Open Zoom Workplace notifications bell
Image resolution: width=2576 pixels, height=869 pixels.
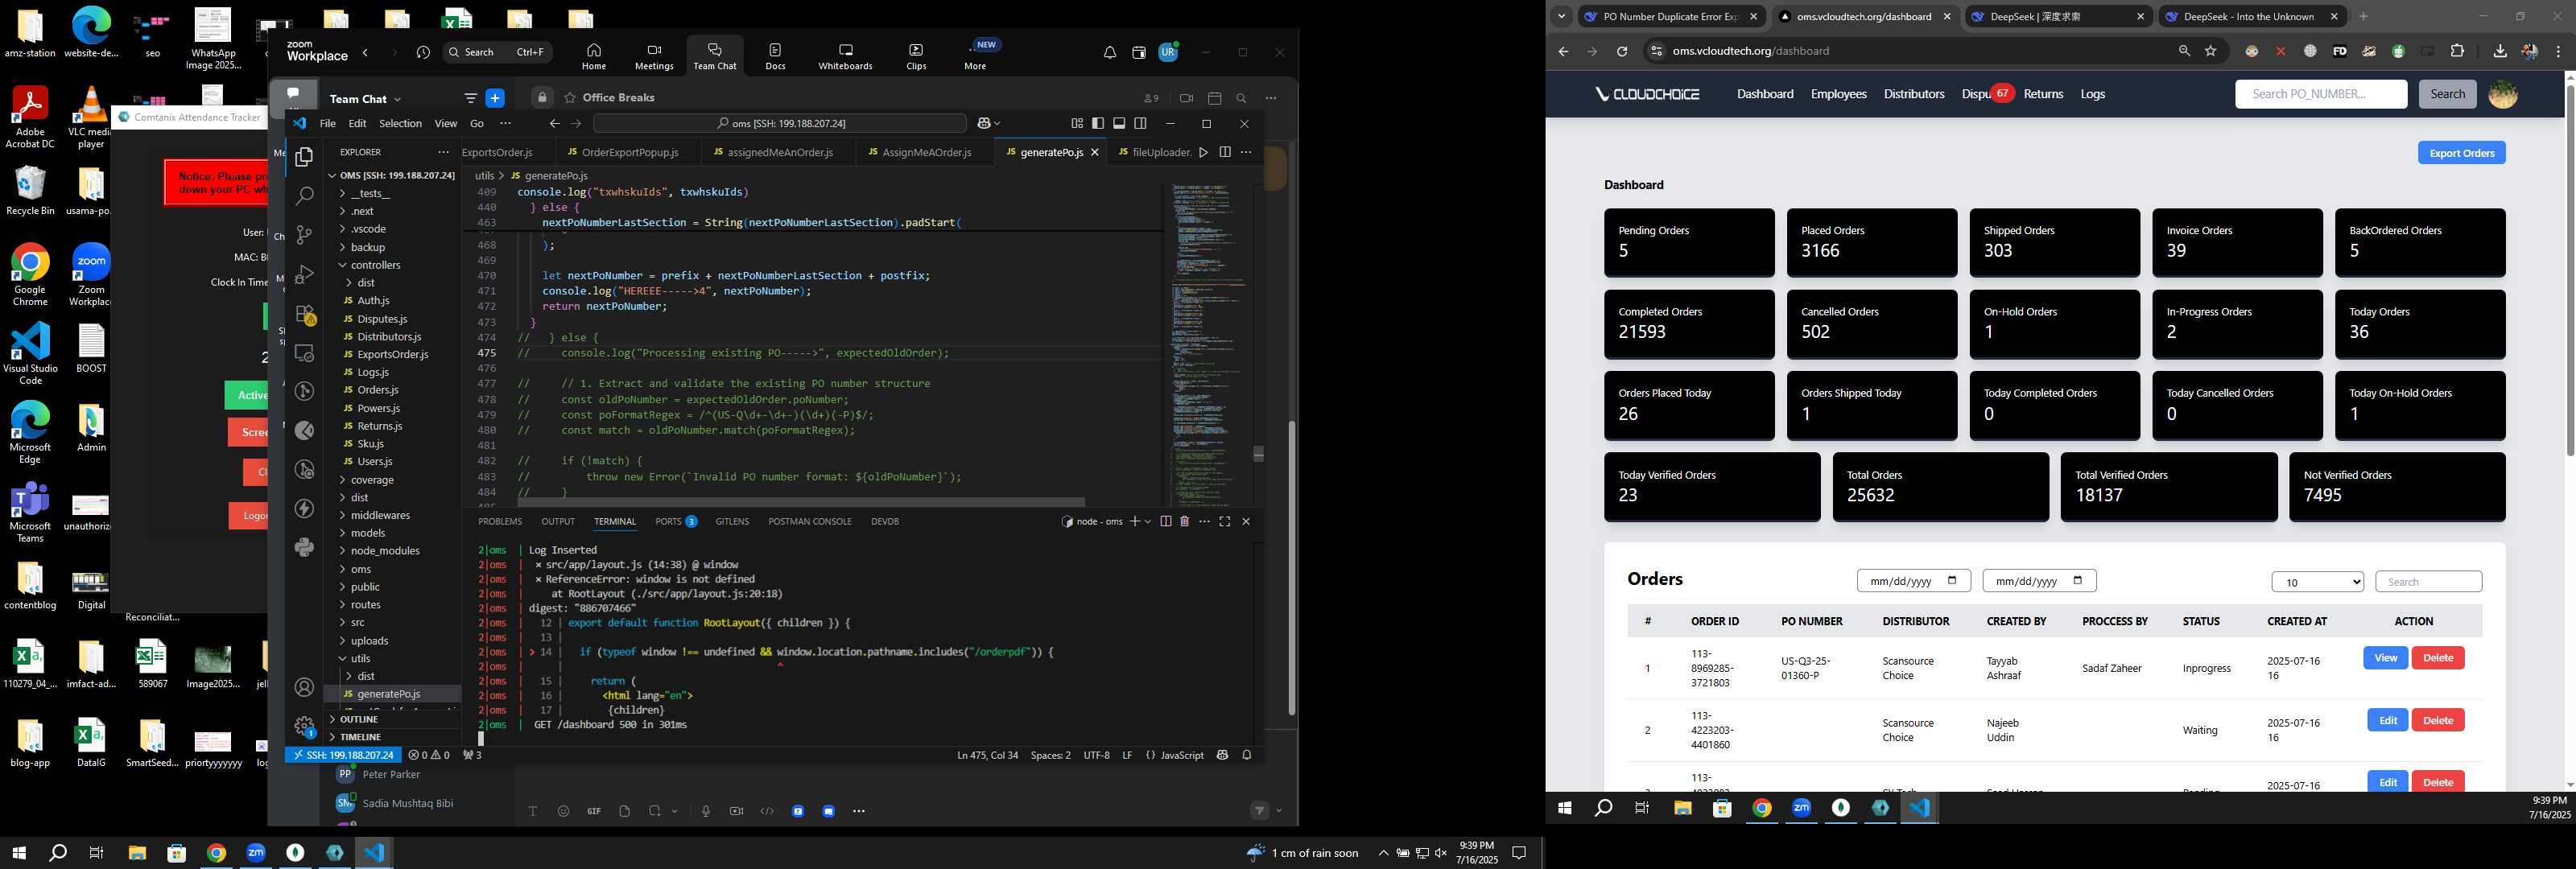point(1109,53)
